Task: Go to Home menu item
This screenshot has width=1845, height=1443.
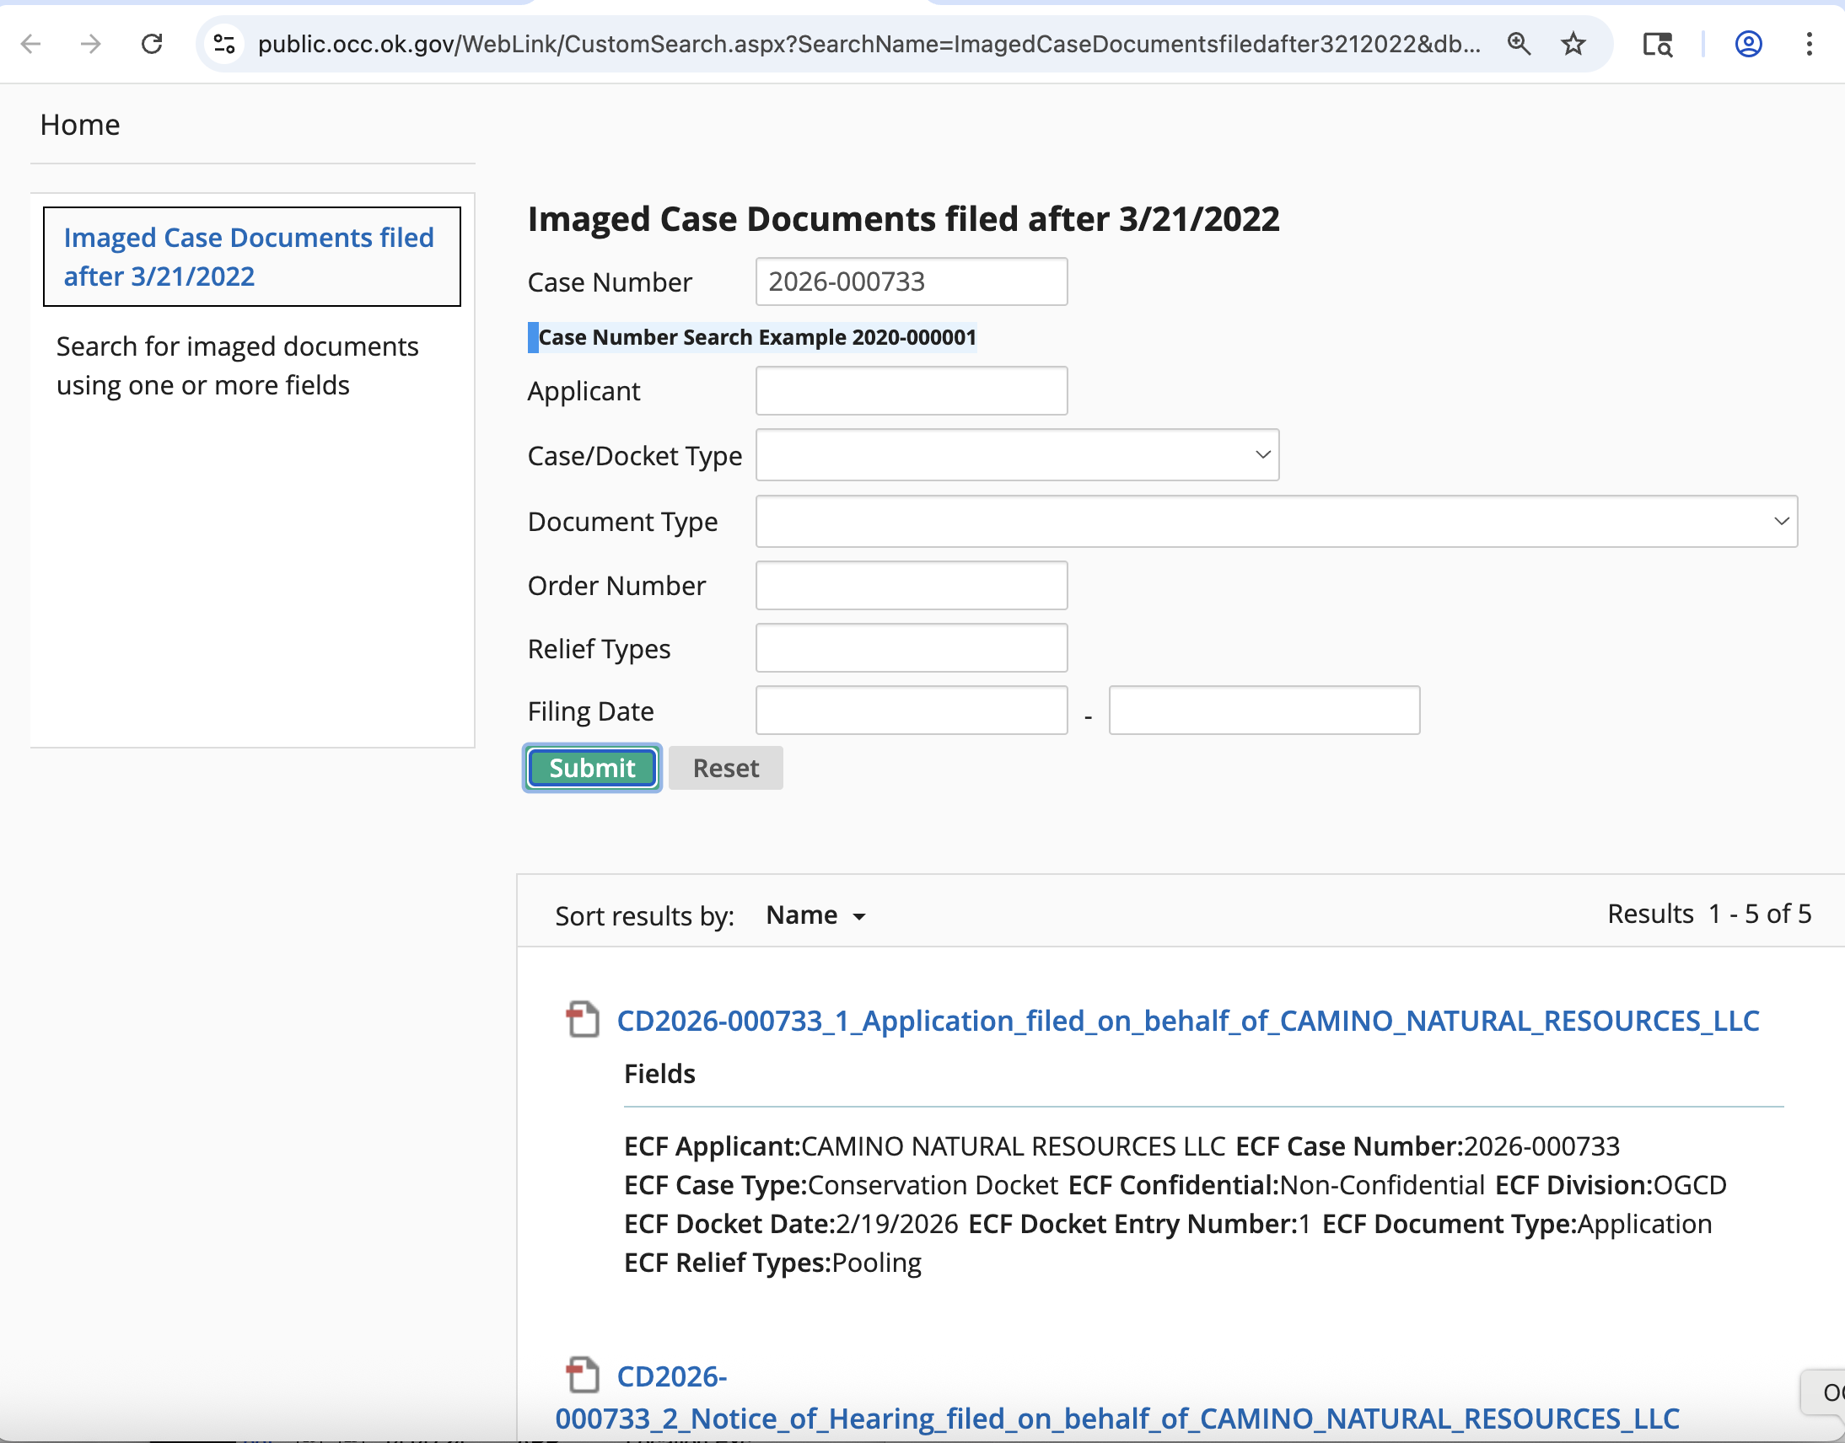Action: [x=80, y=125]
